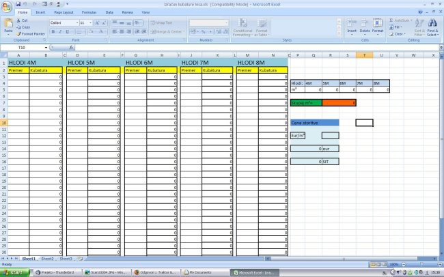The height and width of the screenshot is (277, 444).
Task: Switch to the Page Layout ribbon tab
Action: pyautogui.click(x=64, y=12)
